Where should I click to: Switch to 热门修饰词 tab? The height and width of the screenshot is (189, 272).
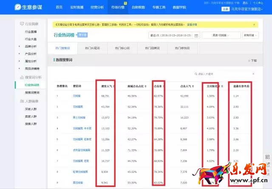click(x=182, y=48)
